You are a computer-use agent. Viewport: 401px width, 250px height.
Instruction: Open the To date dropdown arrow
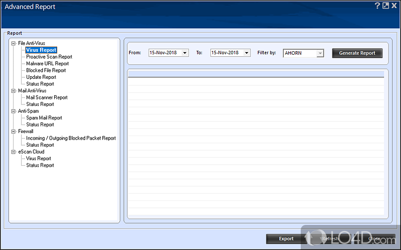pyautogui.click(x=247, y=53)
